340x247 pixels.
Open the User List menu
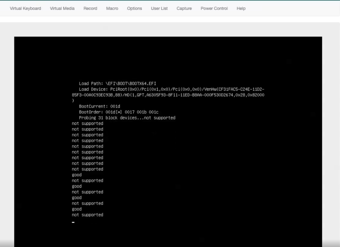tap(159, 8)
